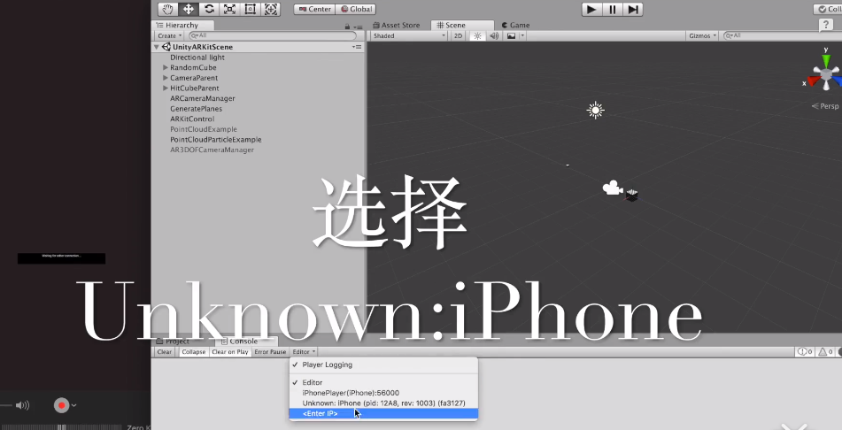Click the Pause button
The height and width of the screenshot is (430, 842).
tap(612, 9)
